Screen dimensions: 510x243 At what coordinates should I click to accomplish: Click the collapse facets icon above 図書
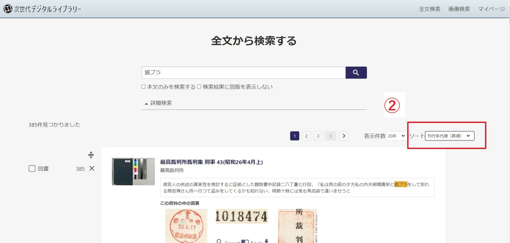[91, 155]
